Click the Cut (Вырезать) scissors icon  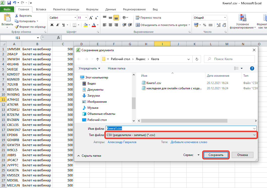click(16, 16)
